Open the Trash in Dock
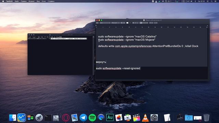This screenshot has height=123, width=219. [x=206, y=118]
